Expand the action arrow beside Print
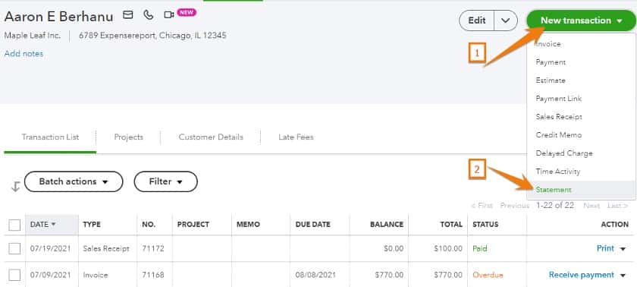 623,249
